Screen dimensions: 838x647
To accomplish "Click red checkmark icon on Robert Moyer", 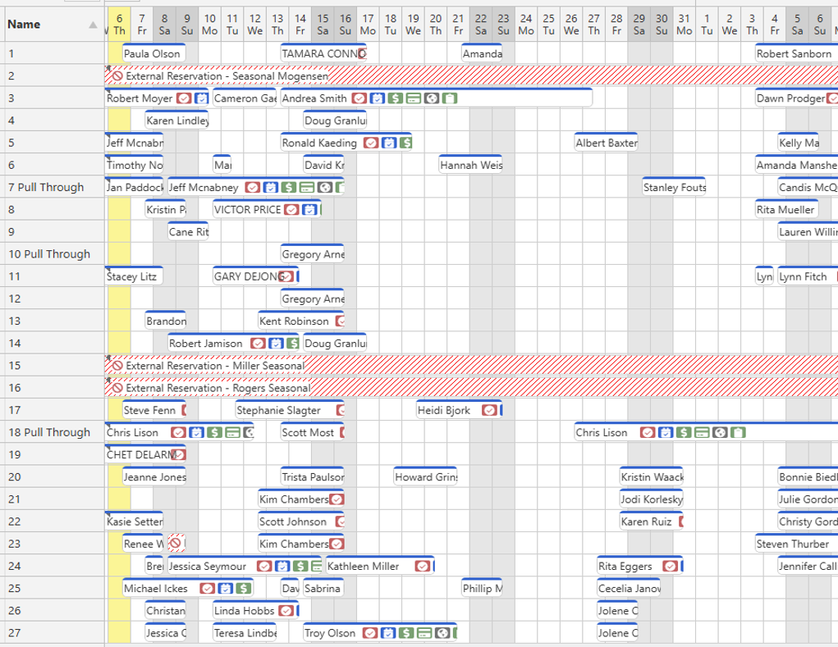I will click(x=184, y=98).
